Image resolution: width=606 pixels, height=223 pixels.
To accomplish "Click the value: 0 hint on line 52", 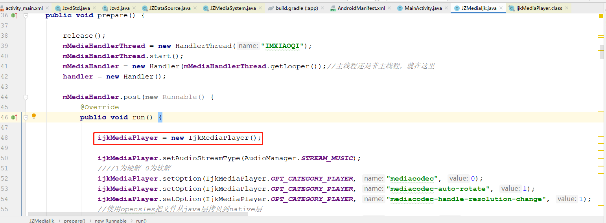I will 462,179.
